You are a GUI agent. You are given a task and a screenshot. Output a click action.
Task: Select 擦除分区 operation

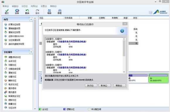click(x=10, y=100)
